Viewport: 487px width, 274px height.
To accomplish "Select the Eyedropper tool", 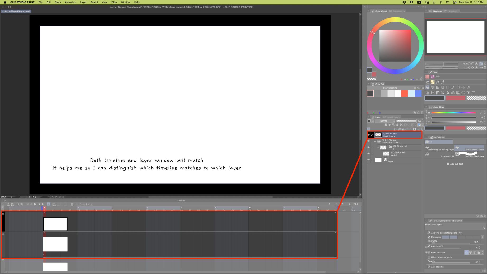I will tap(453, 87).
